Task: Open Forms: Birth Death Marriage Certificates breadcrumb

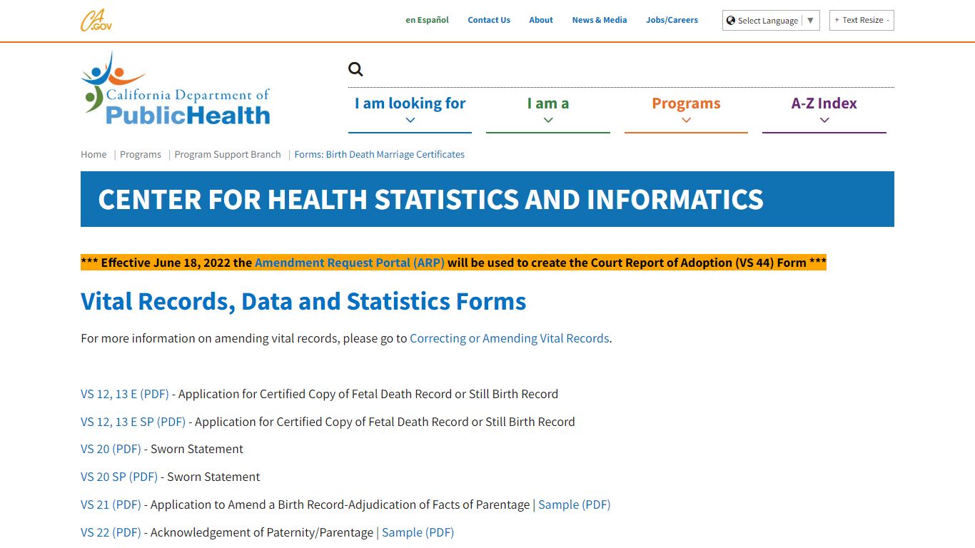Action: coord(380,154)
